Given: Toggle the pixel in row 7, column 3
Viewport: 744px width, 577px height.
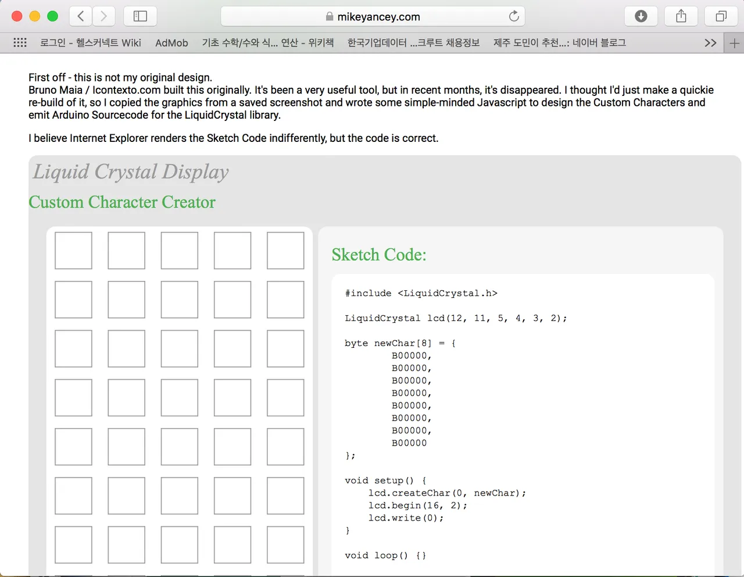Looking at the screenshot, I should pyautogui.click(x=179, y=545).
